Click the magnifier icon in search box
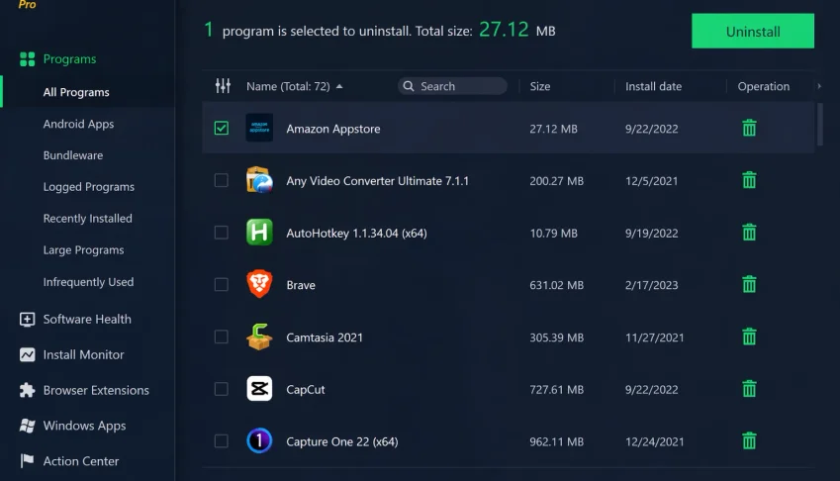 point(409,86)
